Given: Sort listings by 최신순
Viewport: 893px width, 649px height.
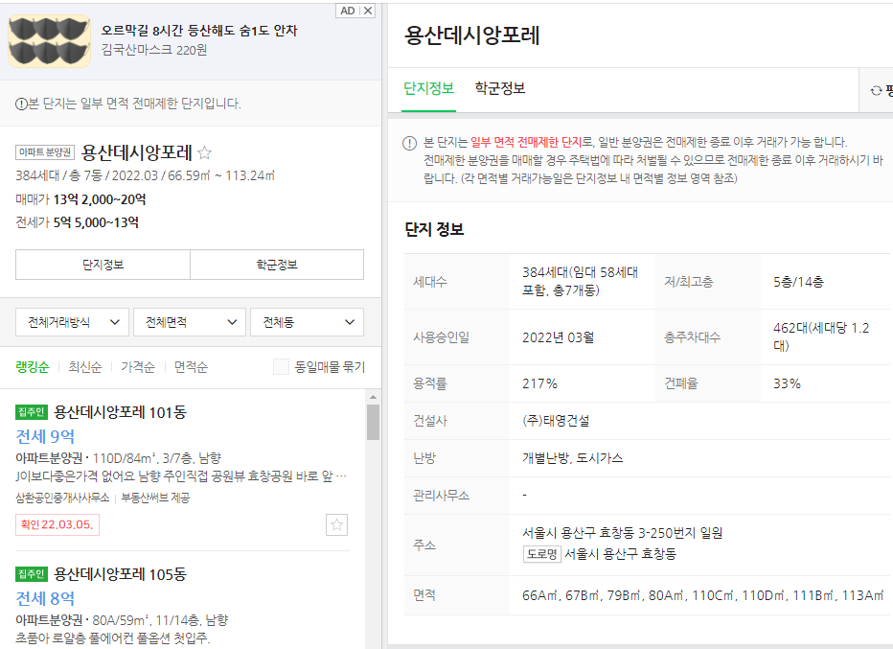Looking at the screenshot, I should click(85, 367).
